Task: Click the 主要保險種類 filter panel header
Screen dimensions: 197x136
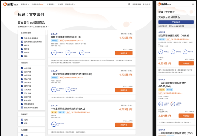Action: [x=31, y=33]
